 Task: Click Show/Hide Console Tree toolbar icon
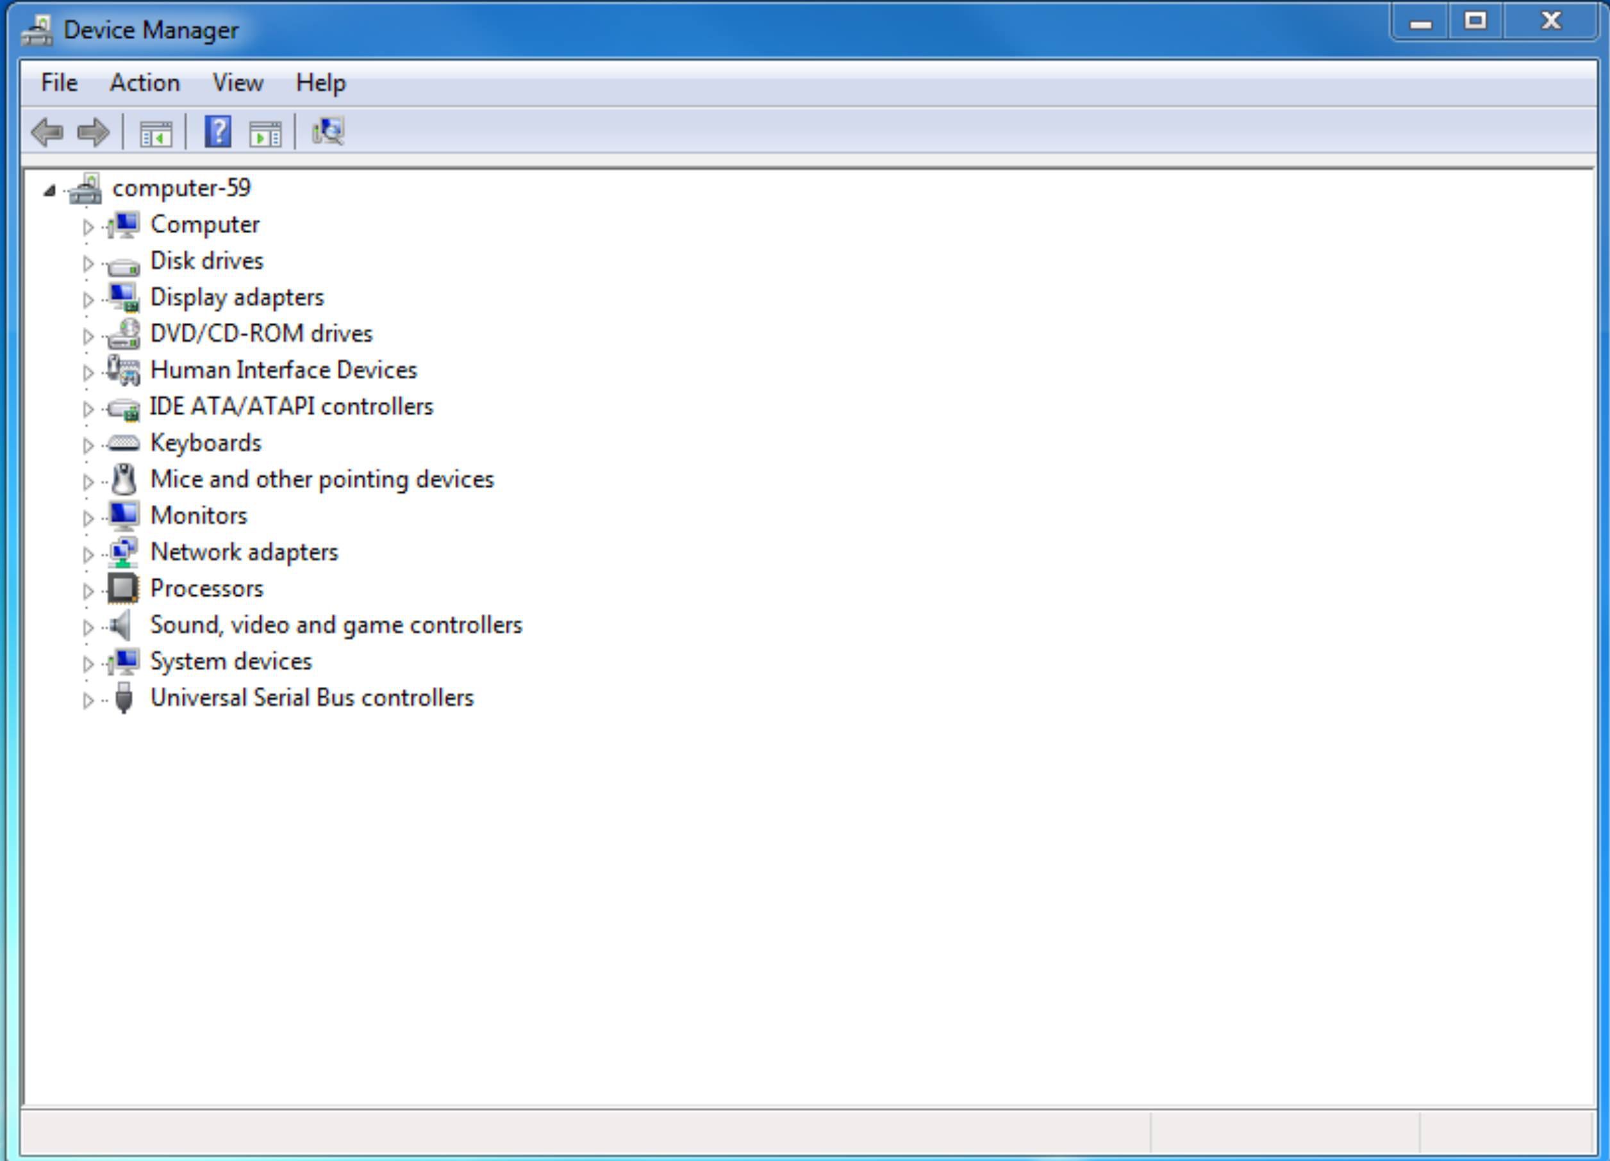(x=156, y=133)
